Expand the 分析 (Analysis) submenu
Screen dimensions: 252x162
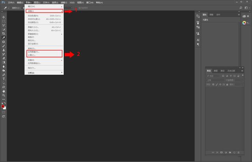click(x=44, y=73)
